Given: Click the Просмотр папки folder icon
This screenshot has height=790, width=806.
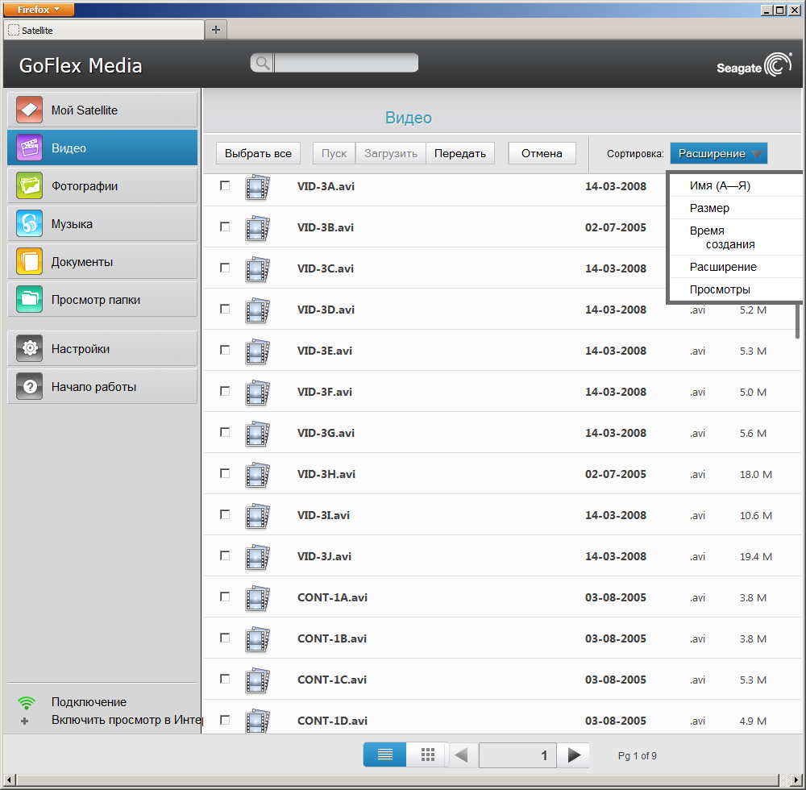Looking at the screenshot, I should click(x=29, y=299).
